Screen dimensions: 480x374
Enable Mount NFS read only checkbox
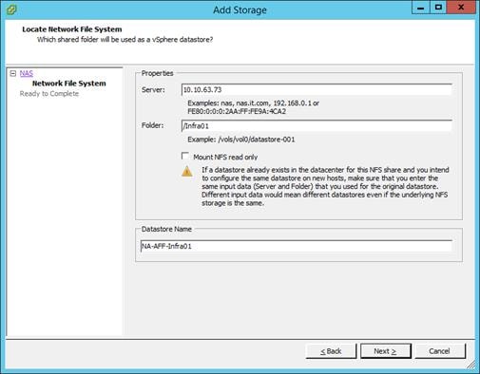(185, 156)
